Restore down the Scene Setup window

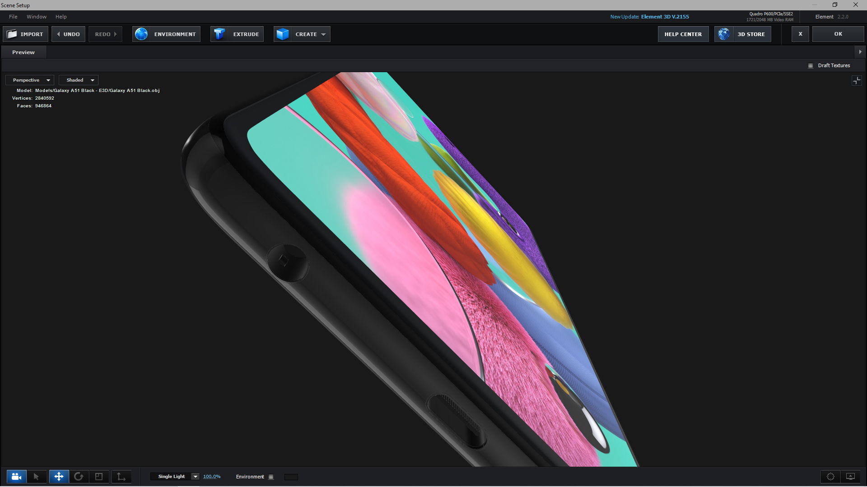pos(835,5)
